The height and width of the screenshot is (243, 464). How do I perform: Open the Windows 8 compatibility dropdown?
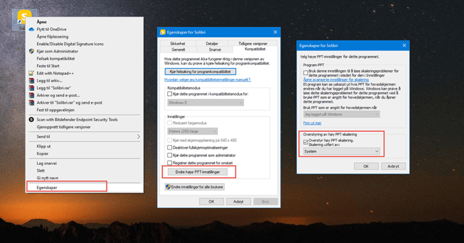(206, 102)
